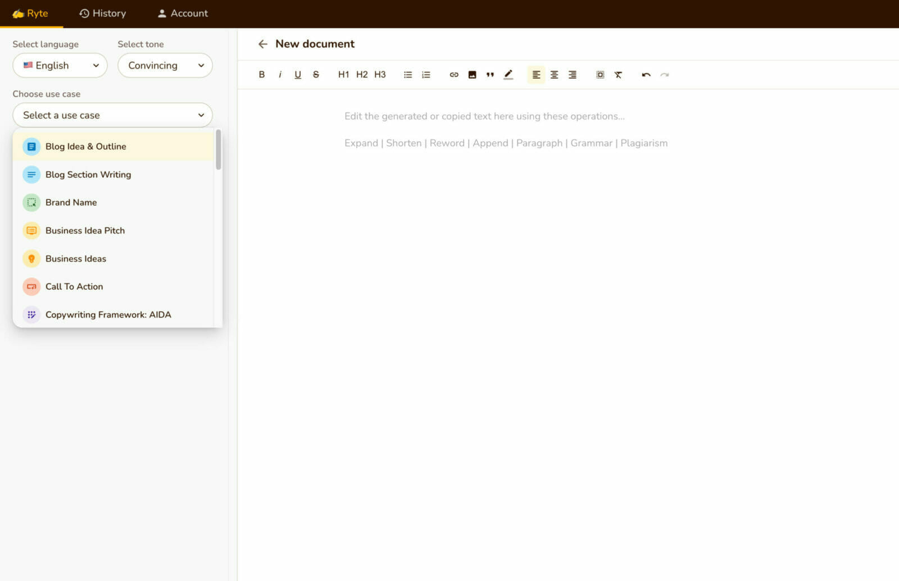
Task: Apply the H1 heading style
Action: coord(343,75)
